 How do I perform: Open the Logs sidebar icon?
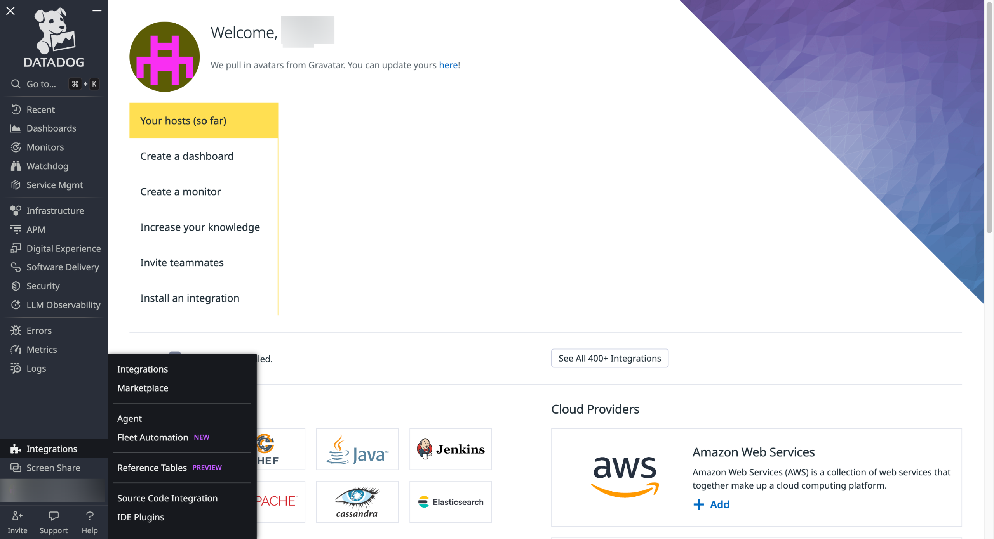coord(16,368)
